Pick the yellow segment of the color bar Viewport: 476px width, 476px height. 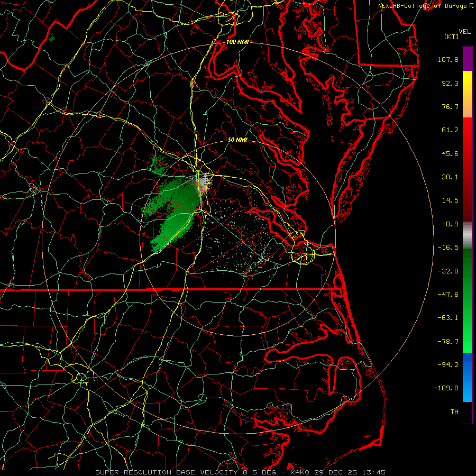point(467,84)
